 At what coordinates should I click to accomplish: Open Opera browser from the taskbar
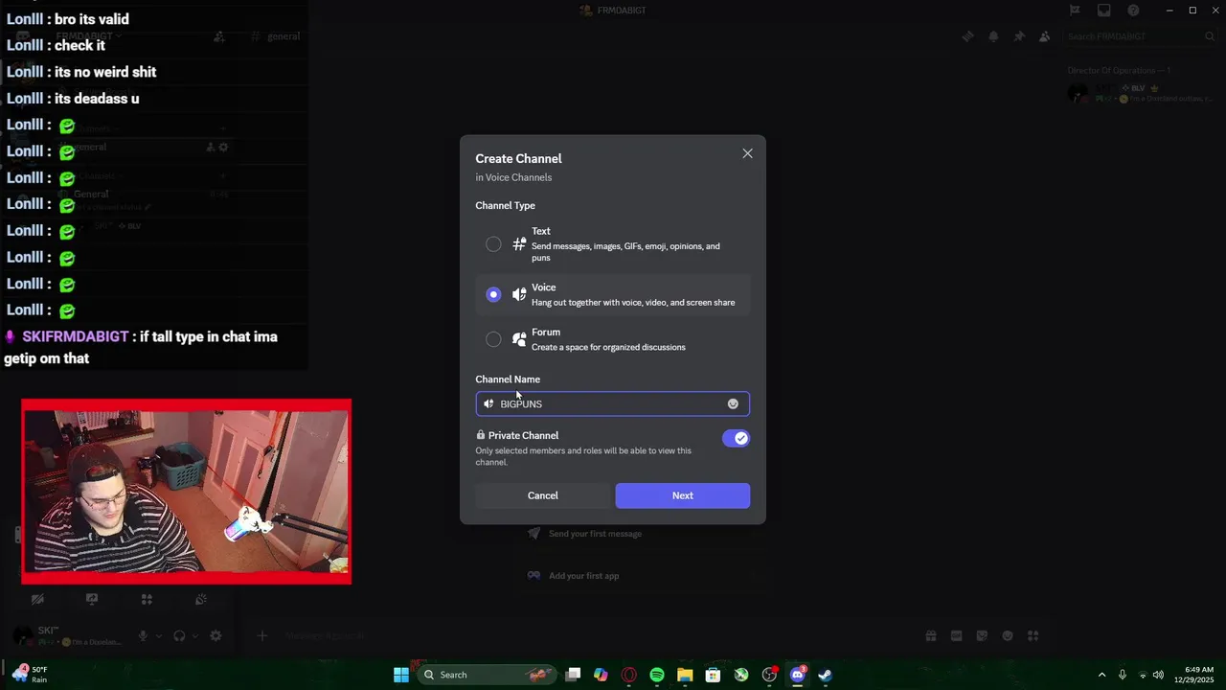click(629, 675)
